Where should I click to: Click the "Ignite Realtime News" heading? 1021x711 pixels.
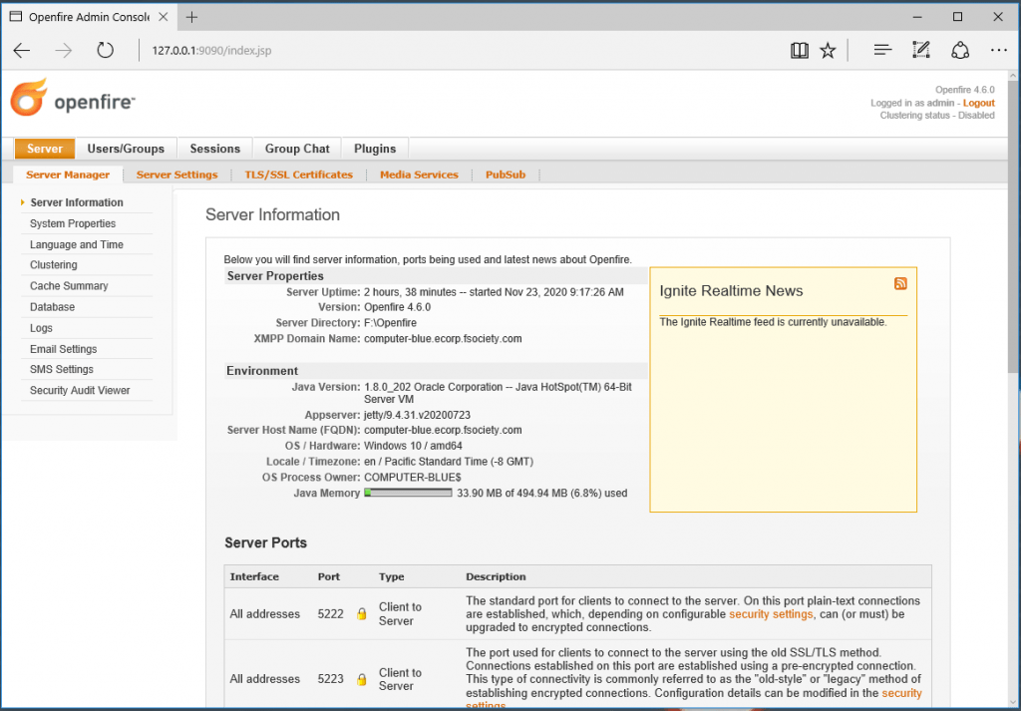pos(731,291)
